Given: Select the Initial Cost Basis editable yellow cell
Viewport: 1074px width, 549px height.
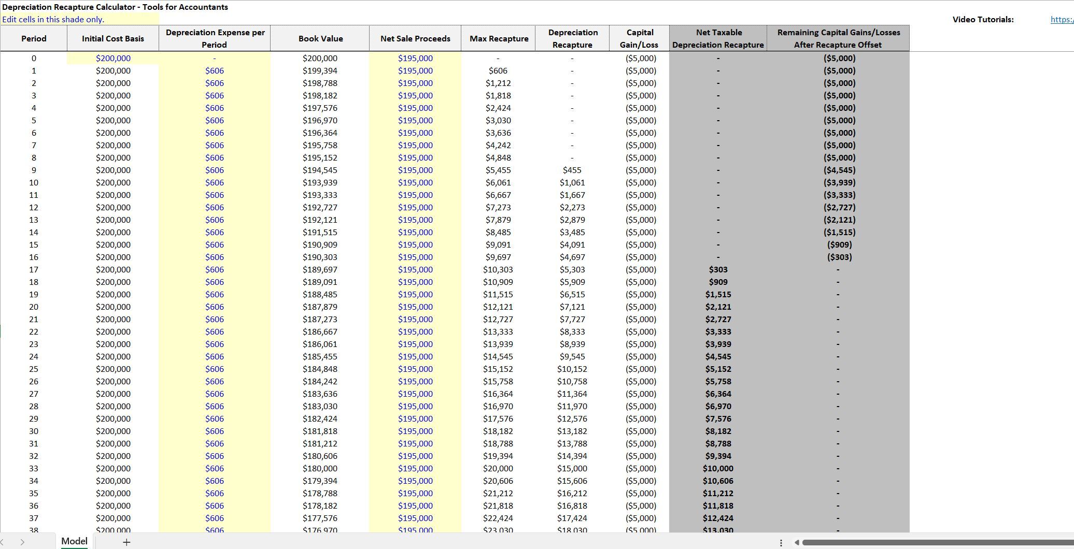Looking at the screenshot, I should (113, 58).
